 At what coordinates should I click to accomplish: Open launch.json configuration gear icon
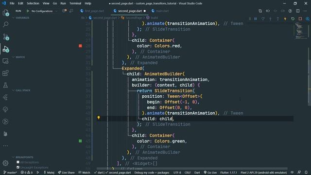click(64, 11)
